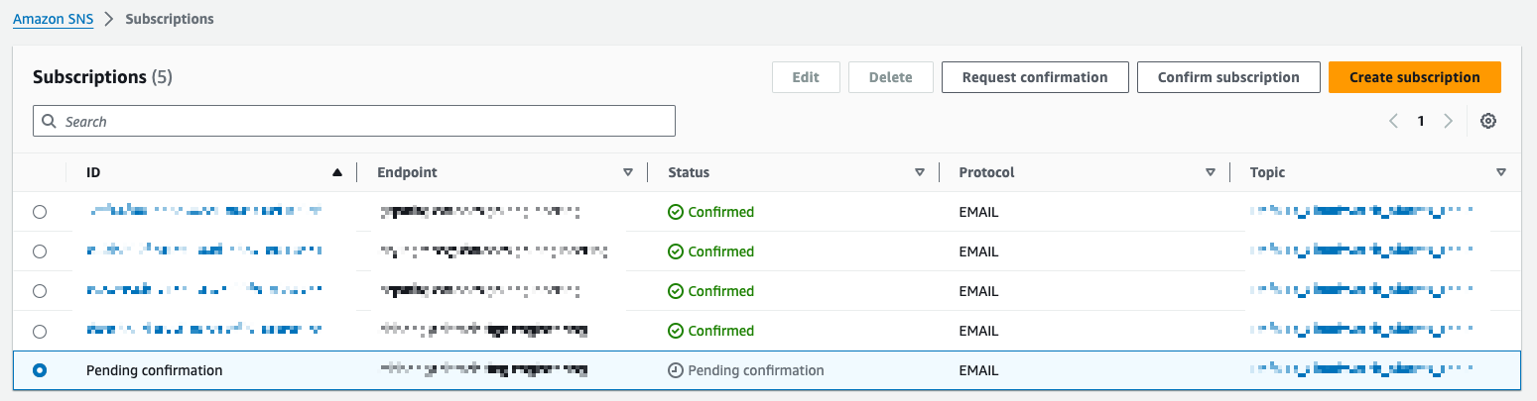The width and height of the screenshot is (1537, 401).
Task: Go to Amazon SNS breadcrumb link
Action: coord(53,19)
